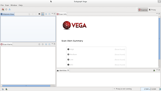Click the Scan Alerts scroll left arrow

(x=1, y=86)
